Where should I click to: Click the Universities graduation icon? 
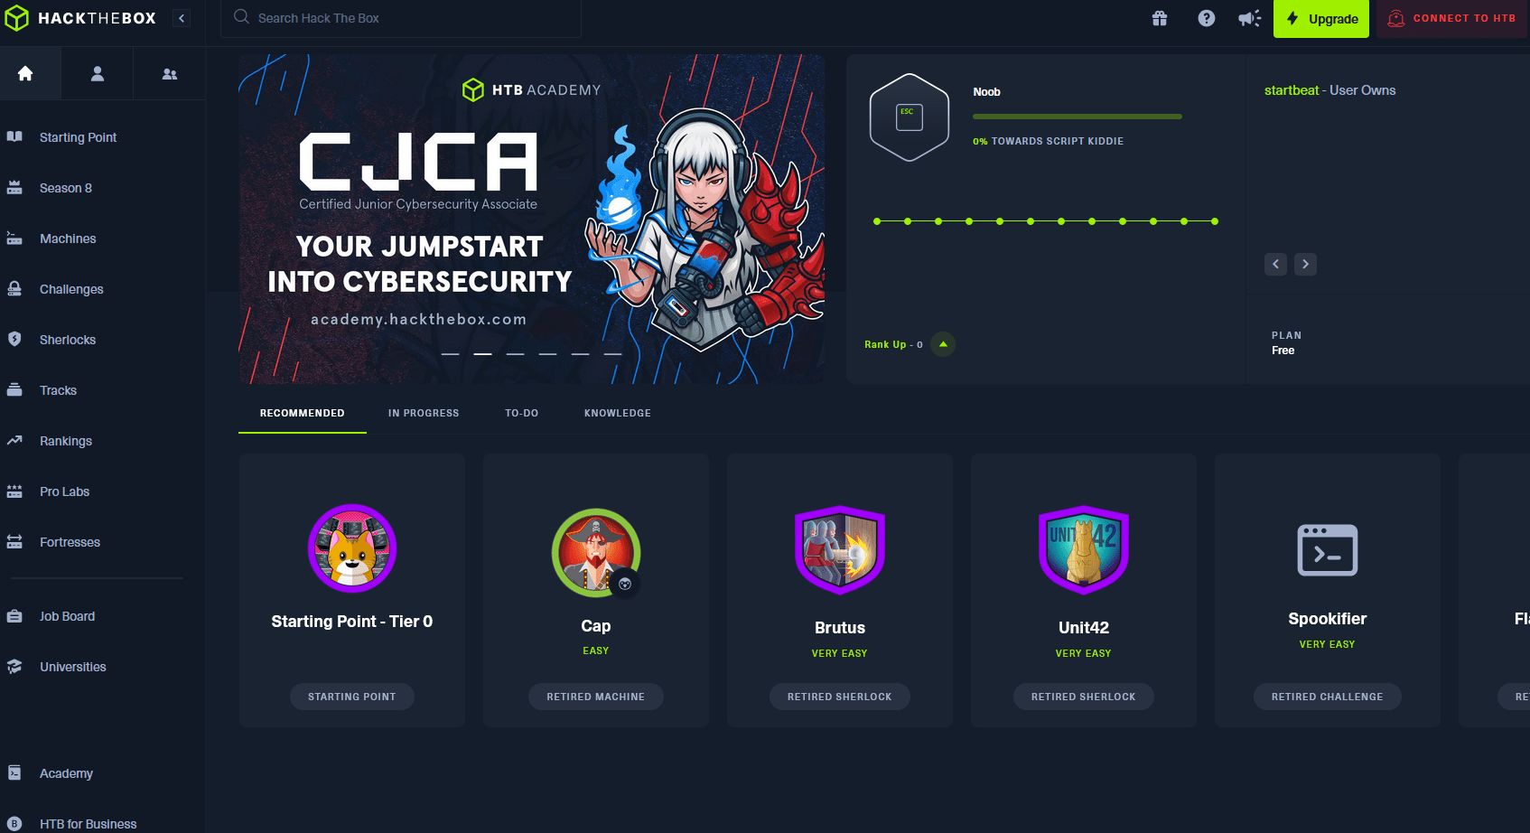click(x=14, y=667)
